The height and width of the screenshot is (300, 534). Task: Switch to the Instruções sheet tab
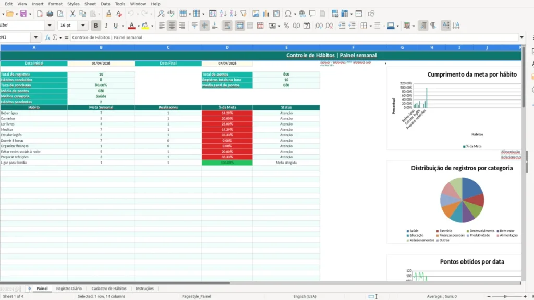(145, 289)
